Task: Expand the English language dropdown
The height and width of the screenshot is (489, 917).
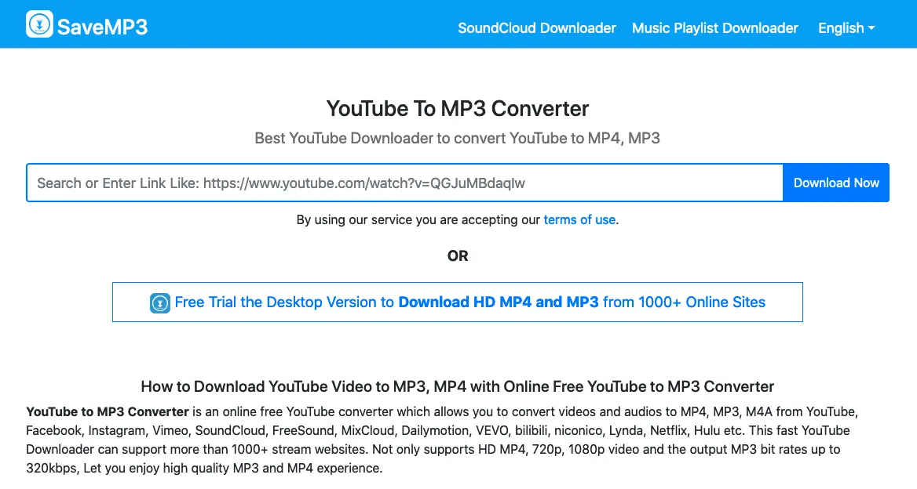Action: 846,28
